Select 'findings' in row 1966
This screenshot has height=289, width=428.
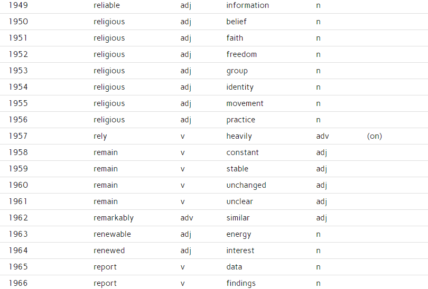pos(241,284)
